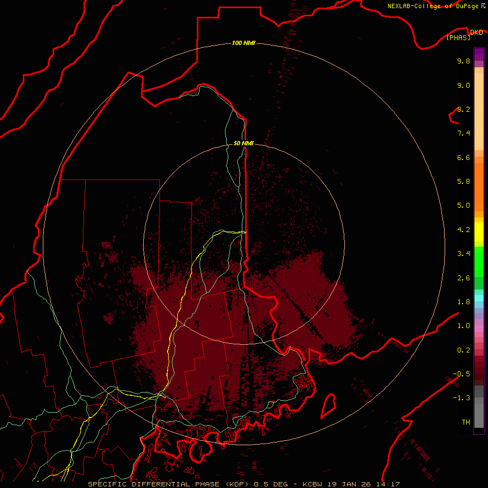Click the 8.2 value on the color scale
Image resolution: width=488 pixels, height=488 pixels.
(x=464, y=109)
